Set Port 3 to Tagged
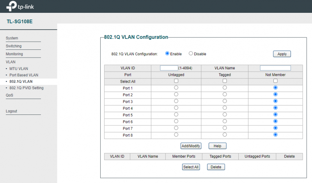The height and width of the screenshot is (183, 312). pyautogui.click(x=225, y=101)
